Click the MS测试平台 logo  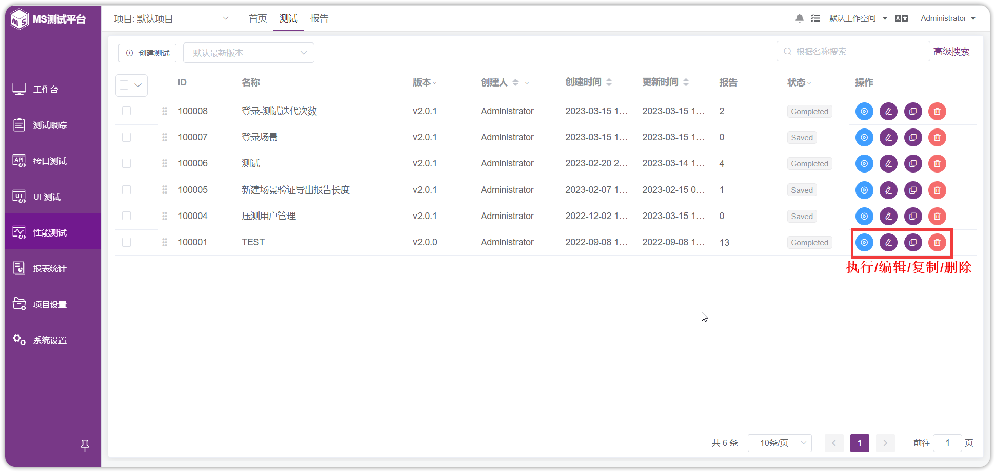point(48,19)
